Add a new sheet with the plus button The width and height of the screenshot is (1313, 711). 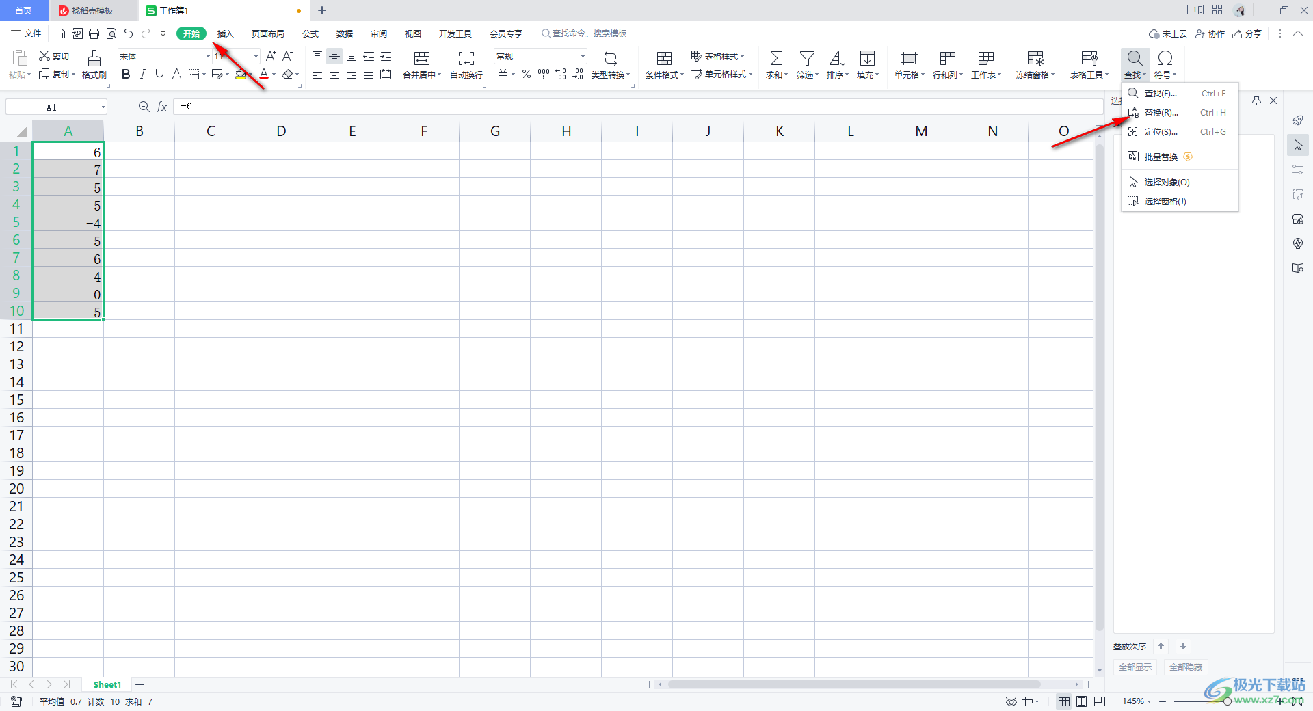[140, 684]
